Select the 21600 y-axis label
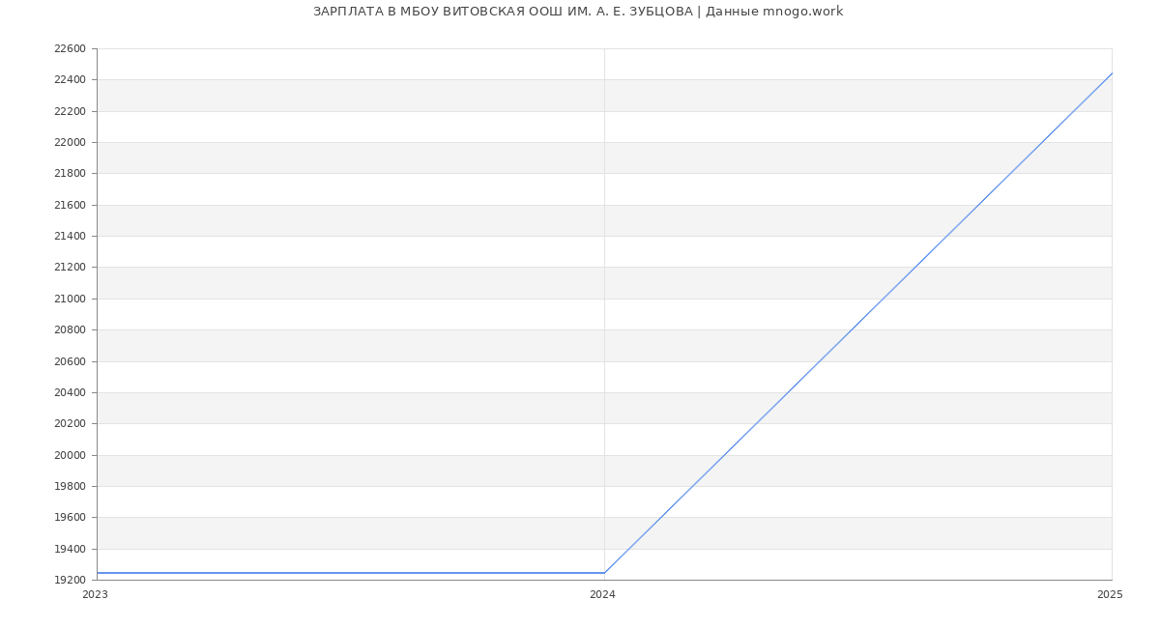 coord(70,205)
